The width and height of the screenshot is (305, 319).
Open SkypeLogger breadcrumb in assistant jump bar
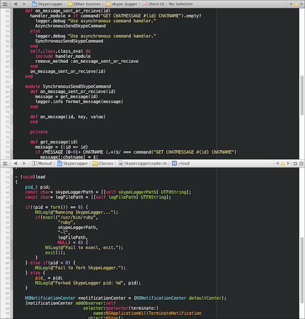coord(73,163)
